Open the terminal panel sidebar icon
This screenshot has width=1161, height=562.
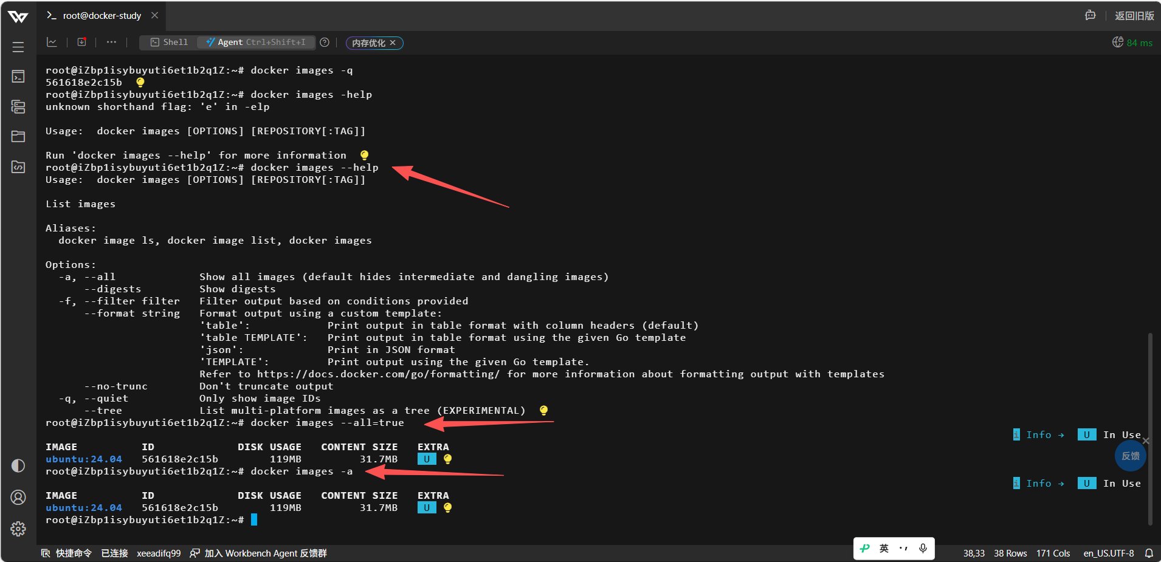coord(18,77)
